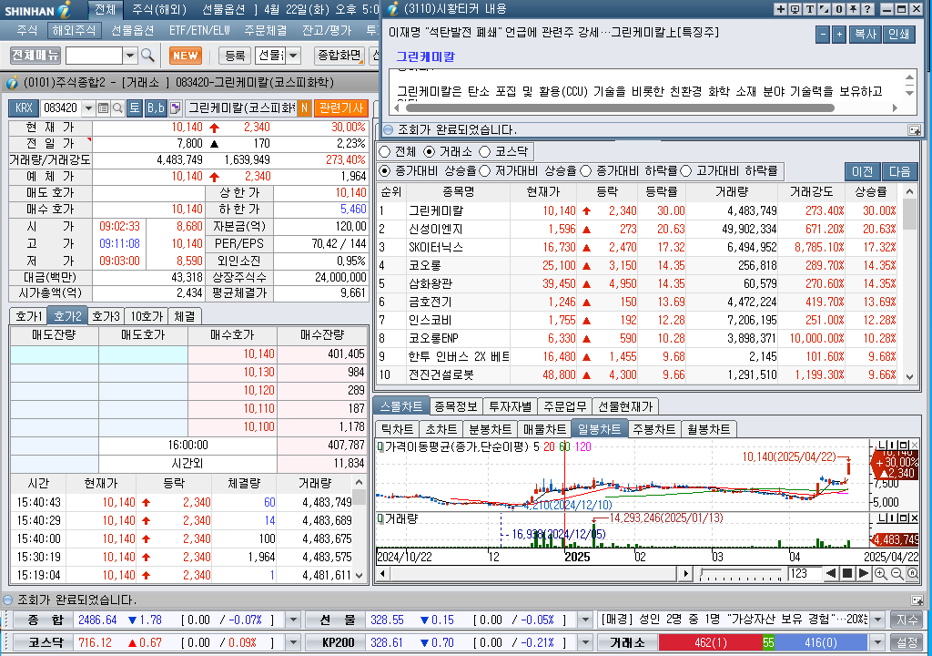Click the diagonal arrows icon in 시황티커 title bar
This screenshot has width=932, height=656.
[825, 9]
